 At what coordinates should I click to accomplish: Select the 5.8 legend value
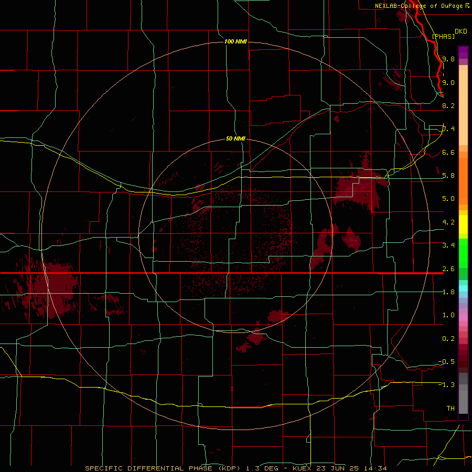448,176
